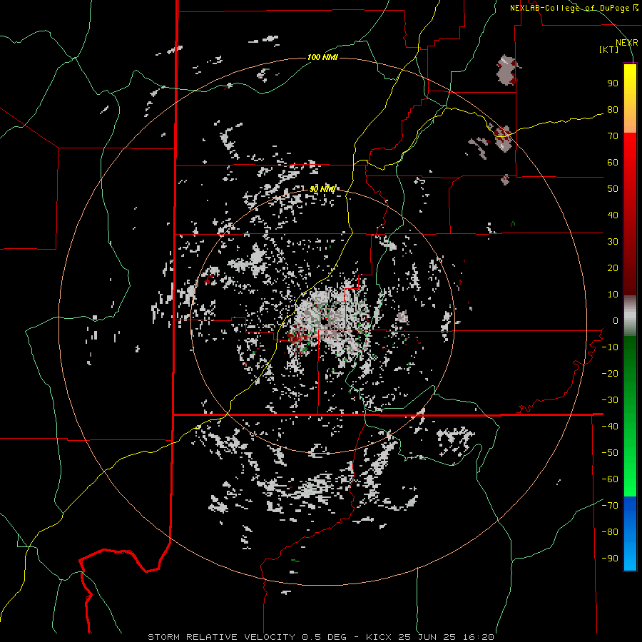Click the 40 value on velocity scale
This screenshot has width=642, height=642.
613,215
